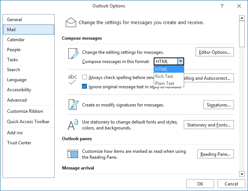This screenshot has width=248, height=191.
Task: Click the abc spelling check icon
Action: coord(72,79)
